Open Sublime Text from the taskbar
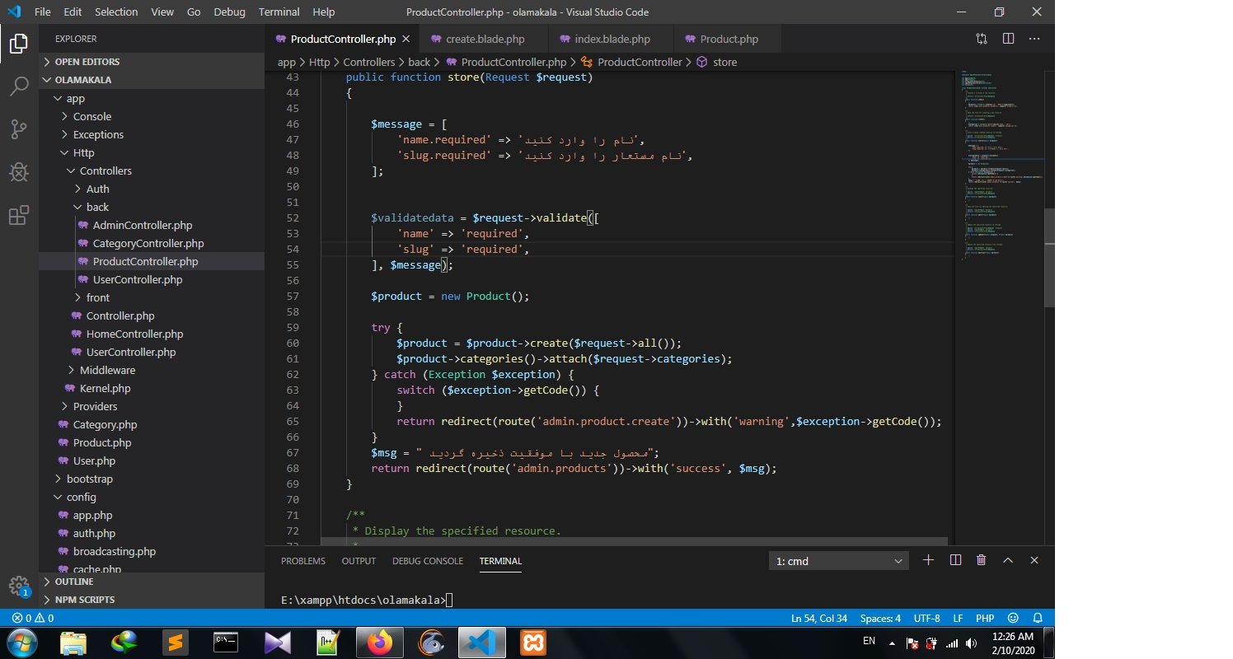This screenshot has width=1233, height=659. pos(174,642)
